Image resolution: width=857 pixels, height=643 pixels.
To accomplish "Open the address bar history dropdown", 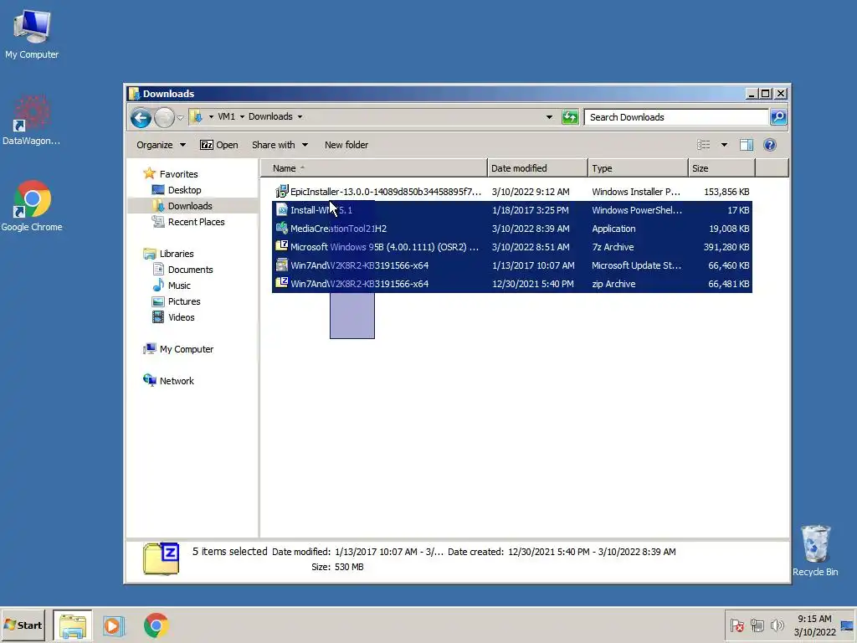I will click(549, 117).
